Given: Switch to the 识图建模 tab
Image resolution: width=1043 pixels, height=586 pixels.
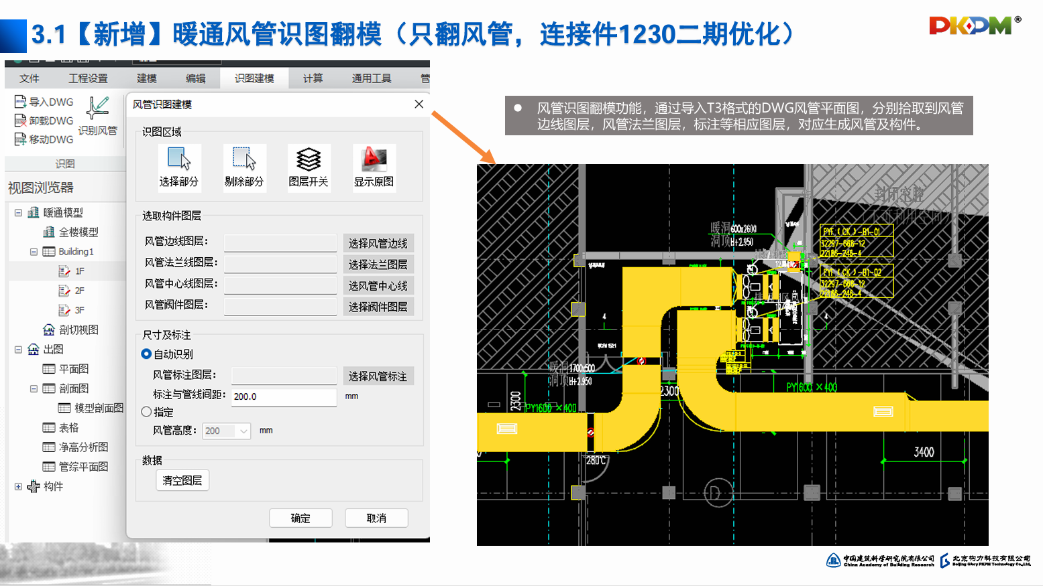Looking at the screenshot, I should coord(254,78).
